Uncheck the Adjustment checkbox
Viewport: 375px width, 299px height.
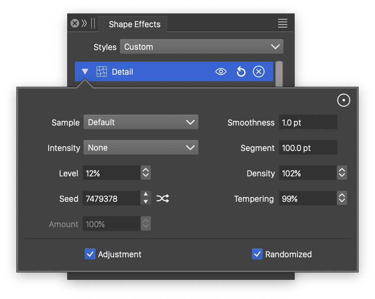click(x=90, y=254)
